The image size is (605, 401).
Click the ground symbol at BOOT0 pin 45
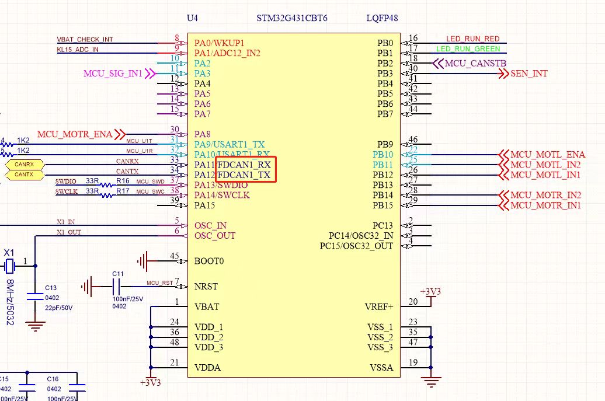click(144, 261)
